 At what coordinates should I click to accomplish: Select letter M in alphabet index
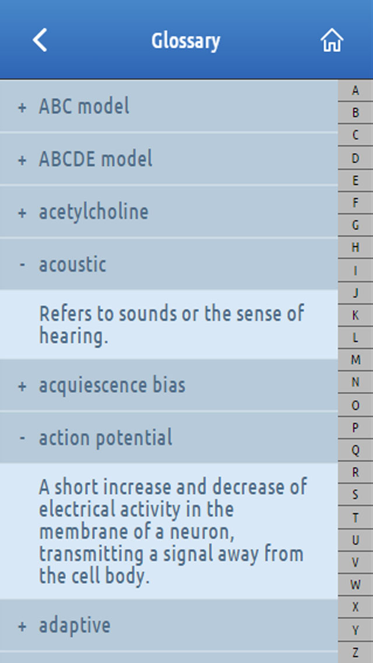[x=356, y=360]
